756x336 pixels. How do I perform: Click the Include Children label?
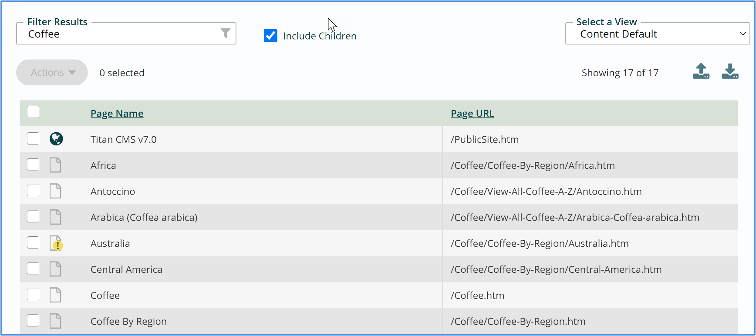(x=320, y=36)
